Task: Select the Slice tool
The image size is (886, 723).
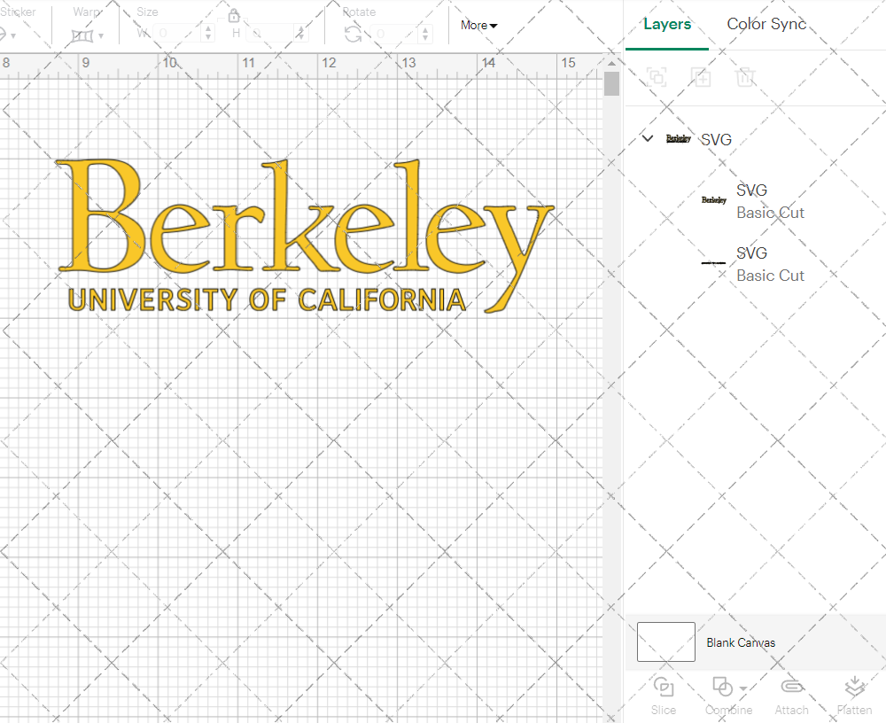Action: (x=663, y=696)
